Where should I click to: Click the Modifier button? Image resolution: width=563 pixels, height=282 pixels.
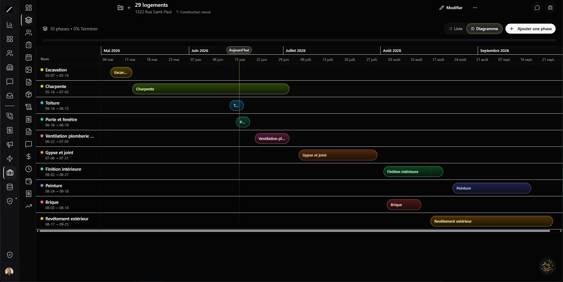coord(451,8)
